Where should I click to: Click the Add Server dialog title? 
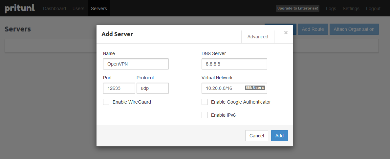tap(117, 34)
